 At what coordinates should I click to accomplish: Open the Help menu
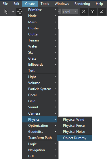(x=100, y=4)
